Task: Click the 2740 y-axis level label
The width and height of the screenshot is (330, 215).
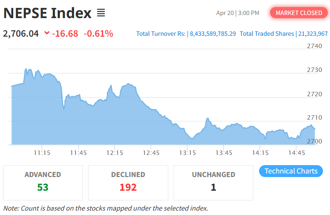Action: pyautogui.click(x=315, y=46)
